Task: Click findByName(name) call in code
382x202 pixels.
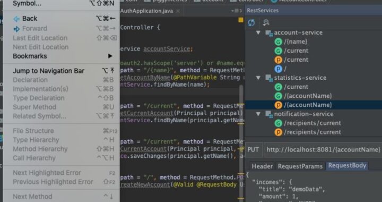Action: point(181,85)
